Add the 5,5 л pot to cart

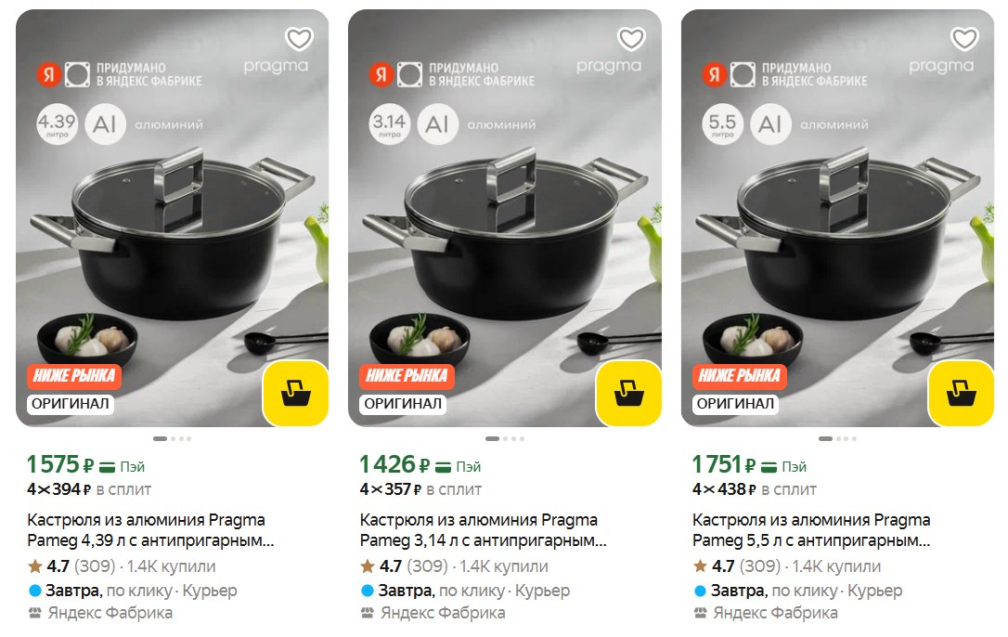click(x=962, y=393)
